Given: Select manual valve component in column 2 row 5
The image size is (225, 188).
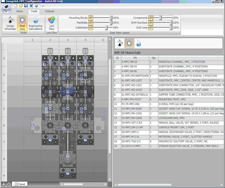Looking at the screenshot, I should 50,109.
